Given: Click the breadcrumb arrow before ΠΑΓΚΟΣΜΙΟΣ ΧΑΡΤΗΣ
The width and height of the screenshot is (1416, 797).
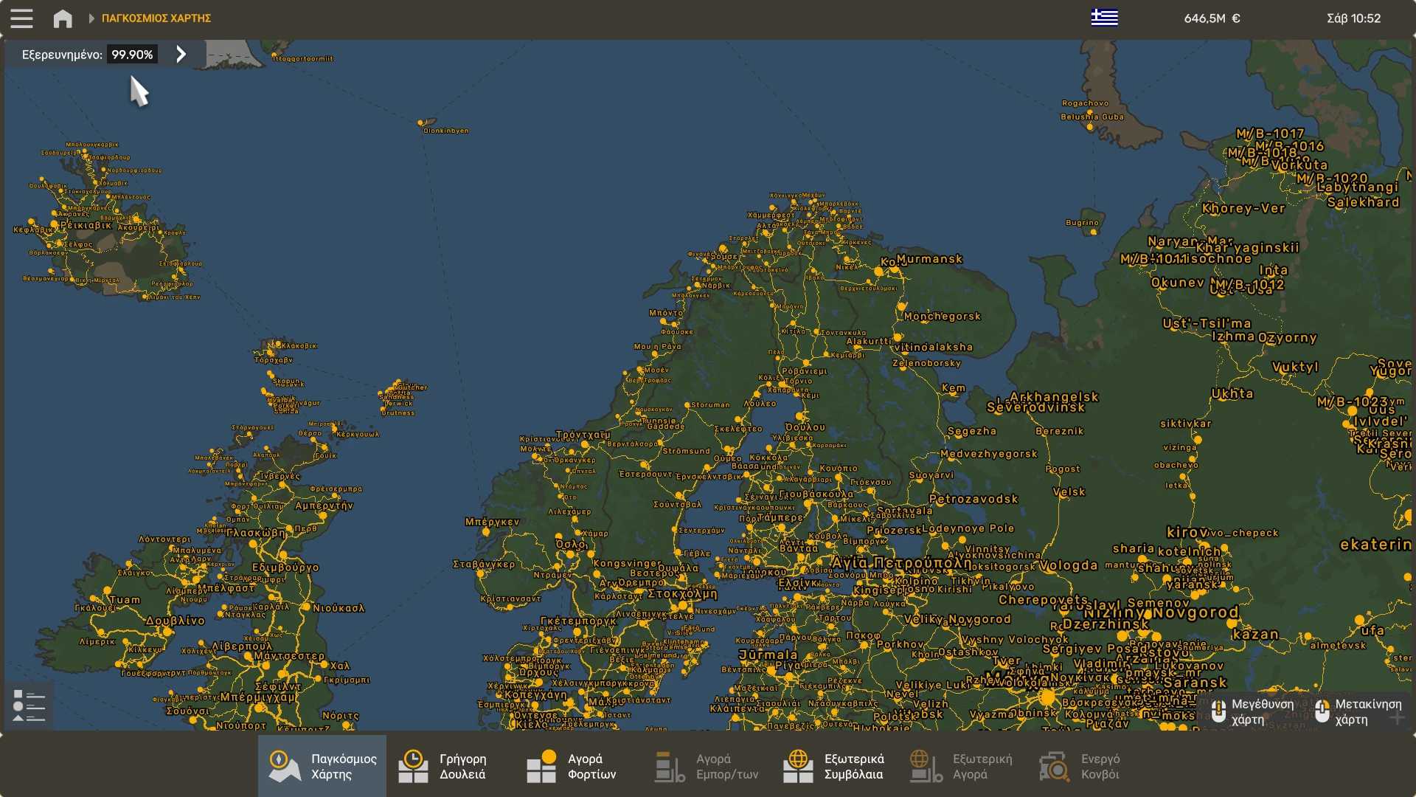Looking at the screenshot, I should [x=91, y=18].
